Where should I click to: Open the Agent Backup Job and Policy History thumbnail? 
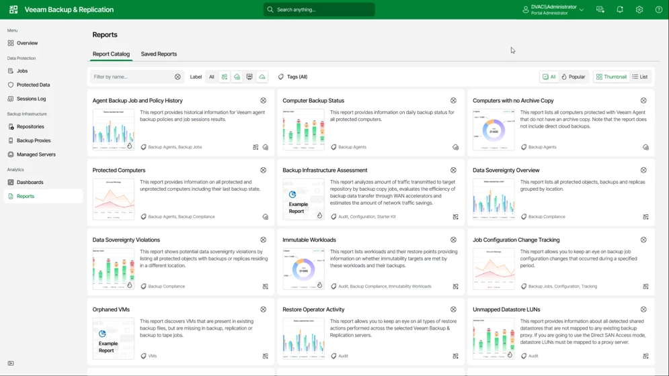click(x=114, y=130)
